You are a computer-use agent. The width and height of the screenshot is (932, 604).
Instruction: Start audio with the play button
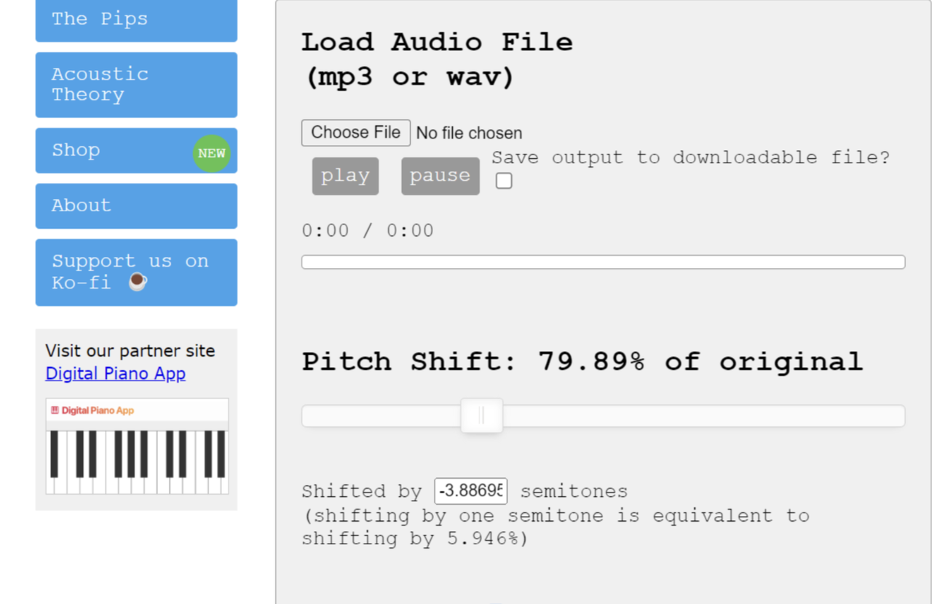coord(345,176)
